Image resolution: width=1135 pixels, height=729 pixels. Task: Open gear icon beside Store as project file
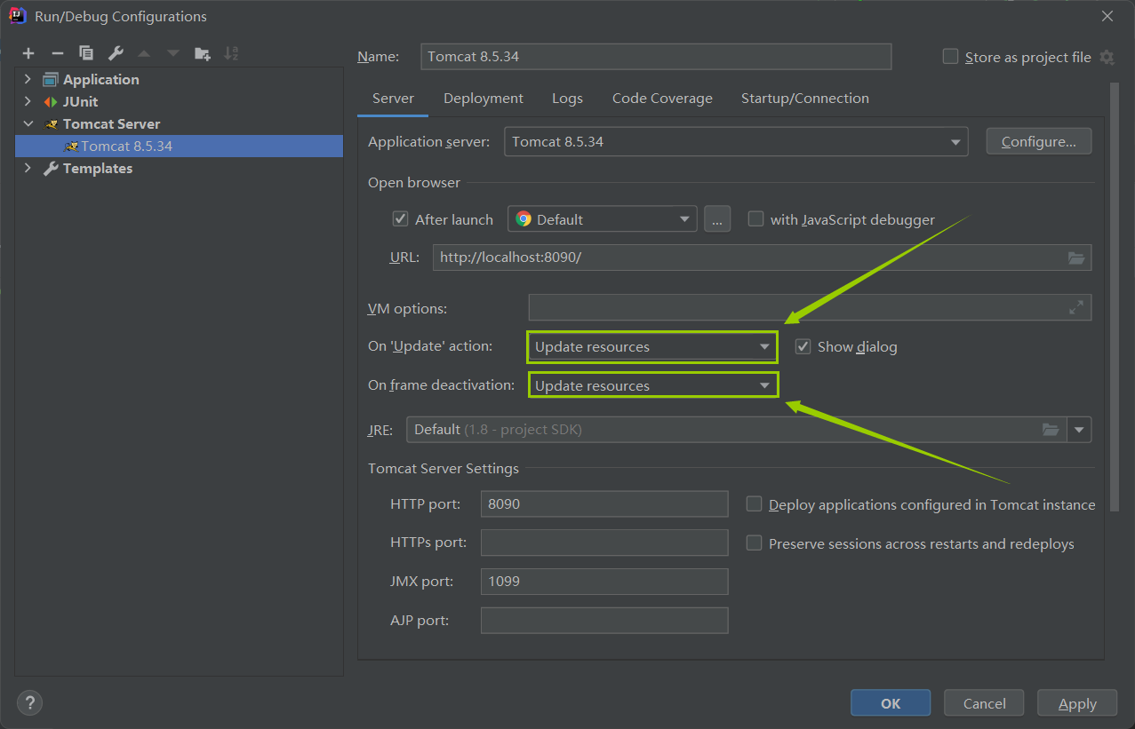1107,57
